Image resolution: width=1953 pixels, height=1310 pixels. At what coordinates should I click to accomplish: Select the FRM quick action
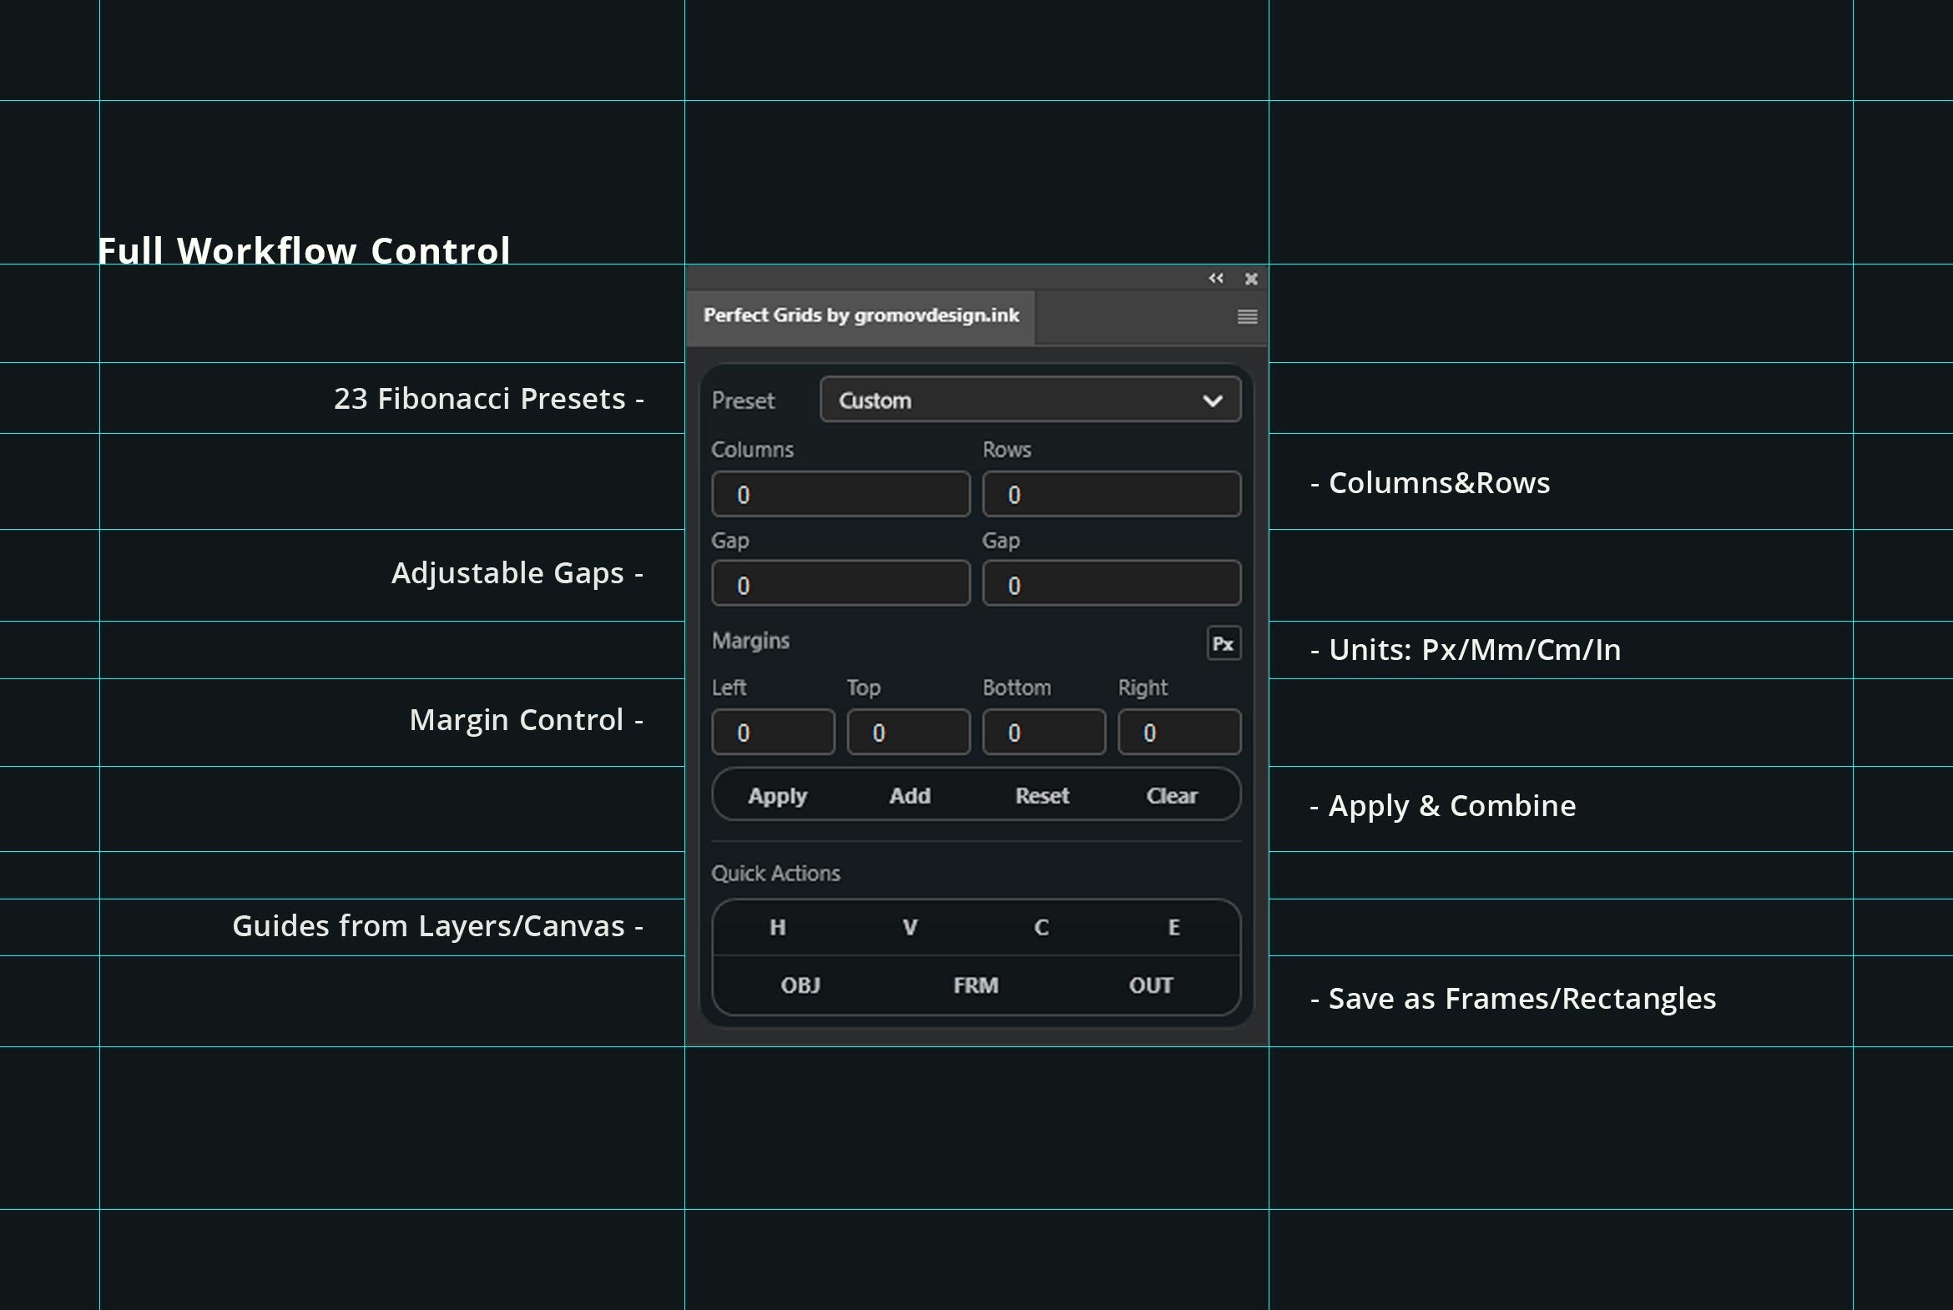pyautogui.click(x=975, y=985)
